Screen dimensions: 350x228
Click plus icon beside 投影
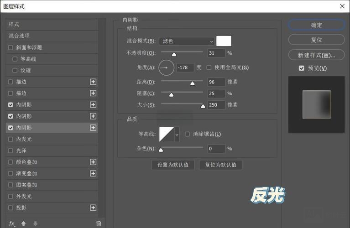(93, 207)
